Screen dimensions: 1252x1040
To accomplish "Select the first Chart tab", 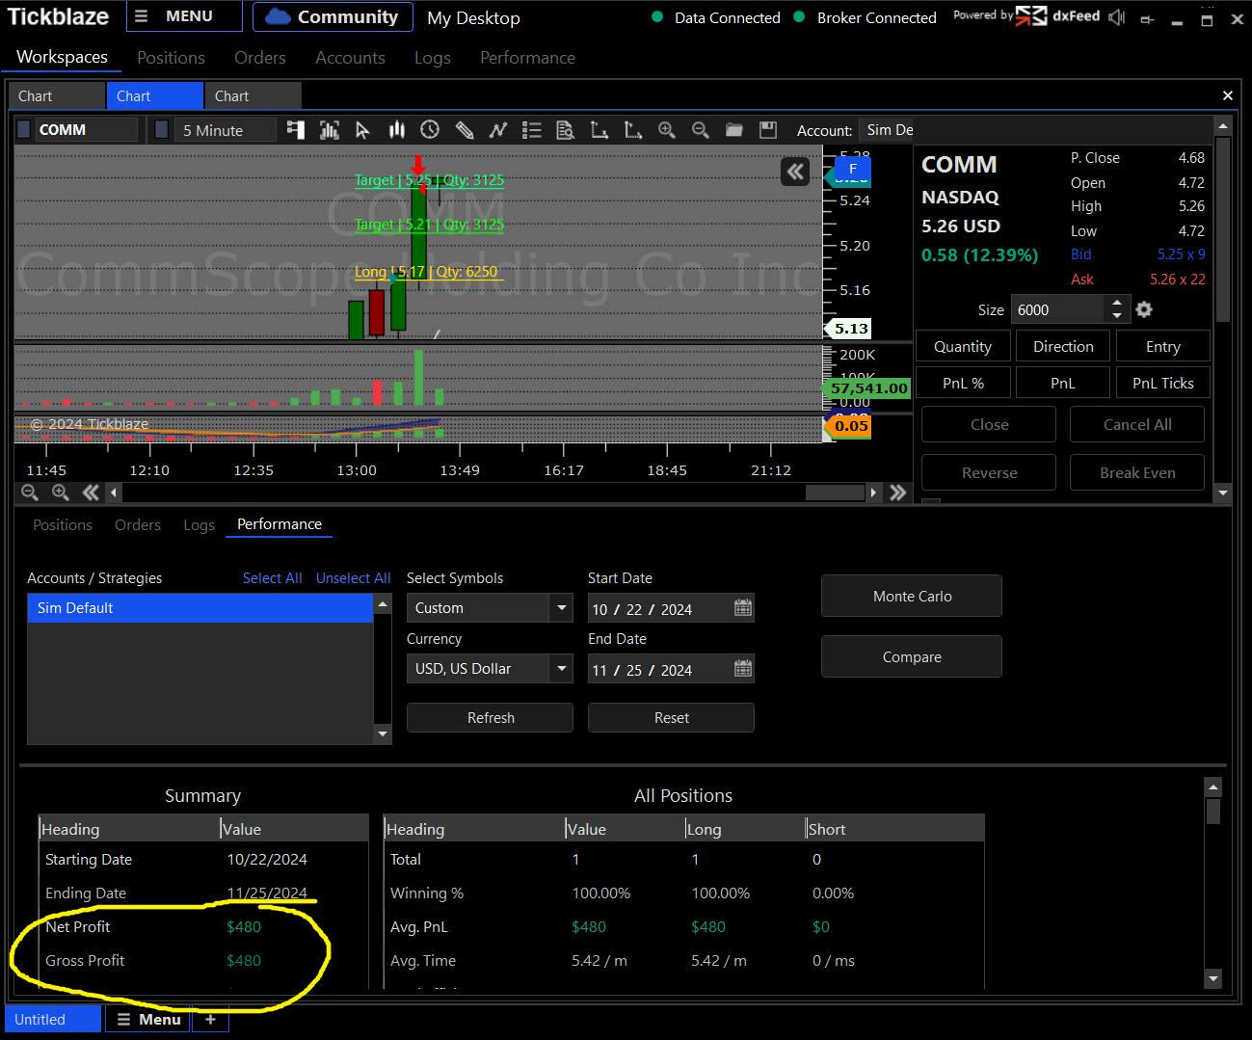I will [x=56, y=96].
